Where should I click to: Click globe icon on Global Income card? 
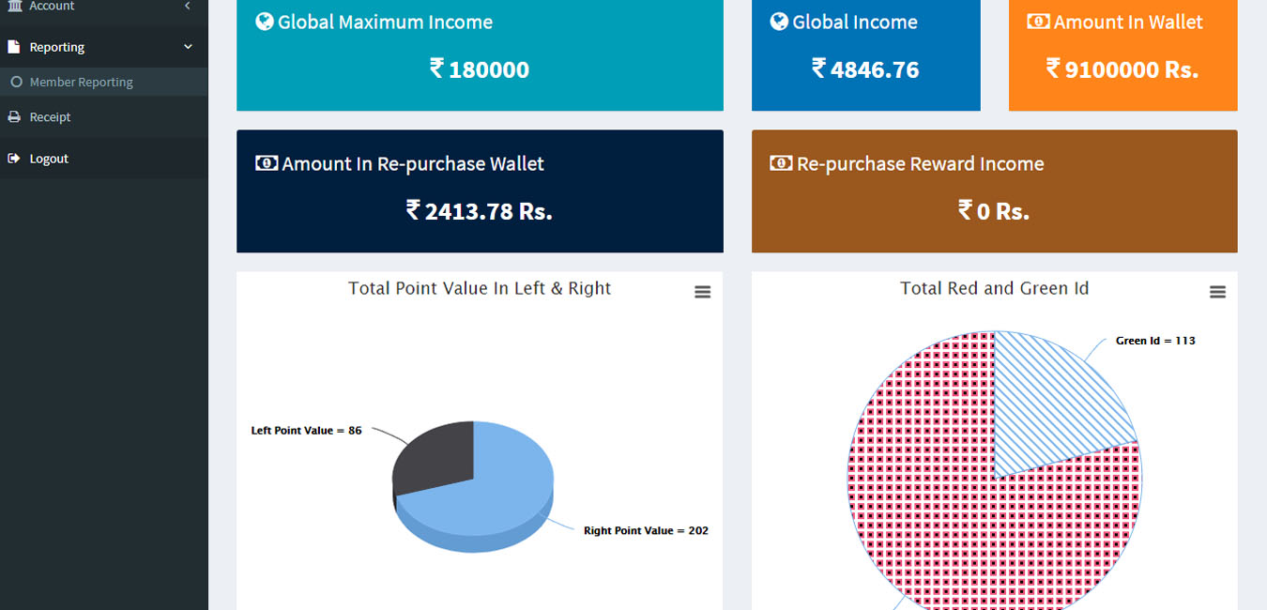tap(779, 22)
